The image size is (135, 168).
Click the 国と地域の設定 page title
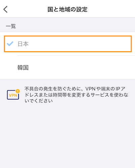point(67,9)
